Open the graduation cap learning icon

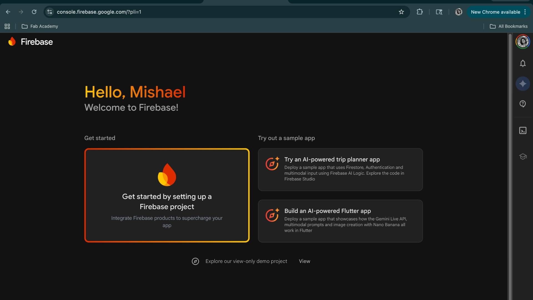click(x=523, y=157)
